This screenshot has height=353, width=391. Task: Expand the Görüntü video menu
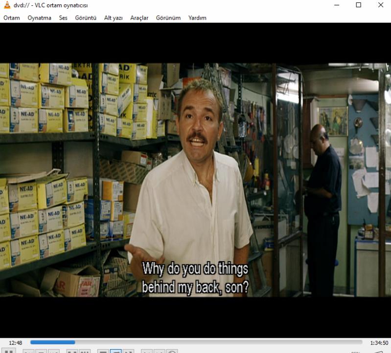pos(86,18)
